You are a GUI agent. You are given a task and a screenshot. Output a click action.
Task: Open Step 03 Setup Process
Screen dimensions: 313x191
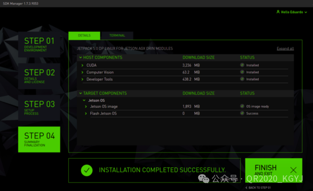(x=39, y=108)
